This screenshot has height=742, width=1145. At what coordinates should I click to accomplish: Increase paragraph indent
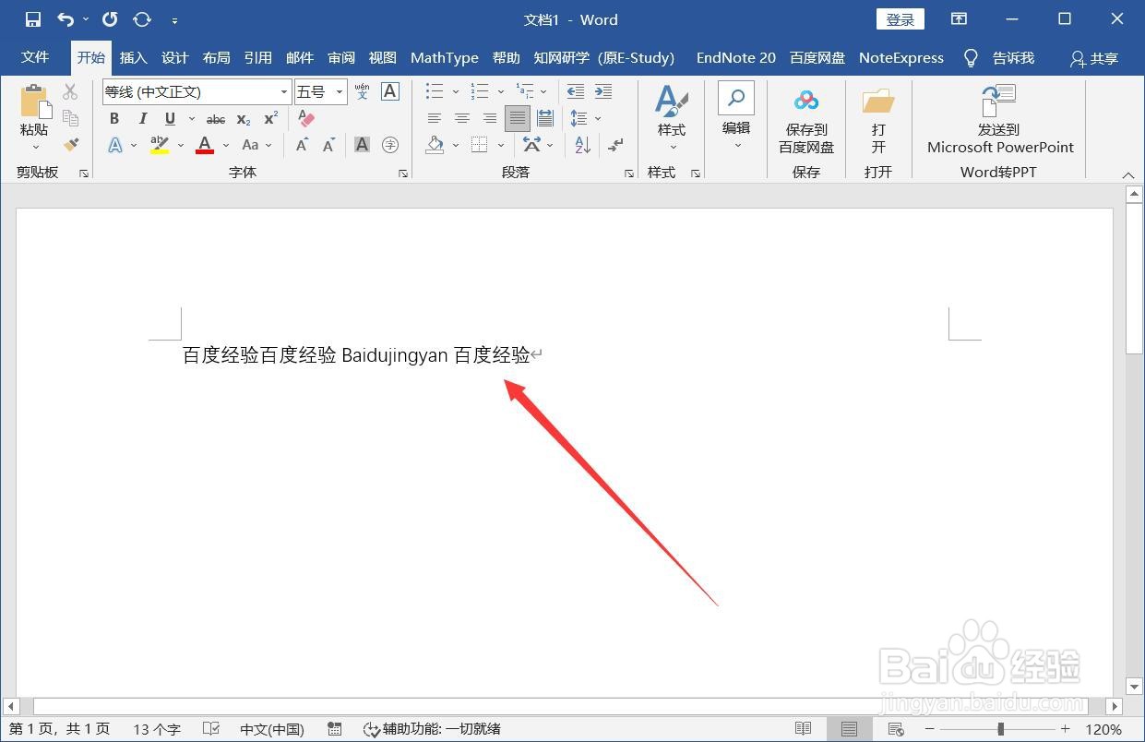[x=603, y=91]
